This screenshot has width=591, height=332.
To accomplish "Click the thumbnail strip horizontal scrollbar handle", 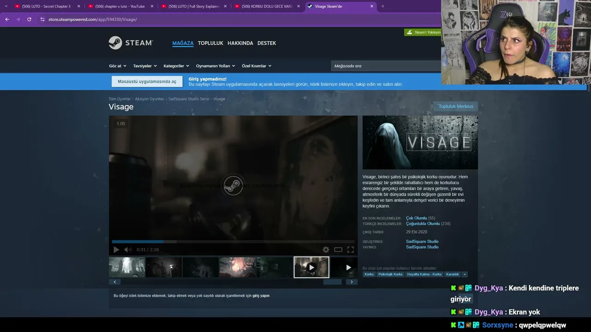I will 332,282.
